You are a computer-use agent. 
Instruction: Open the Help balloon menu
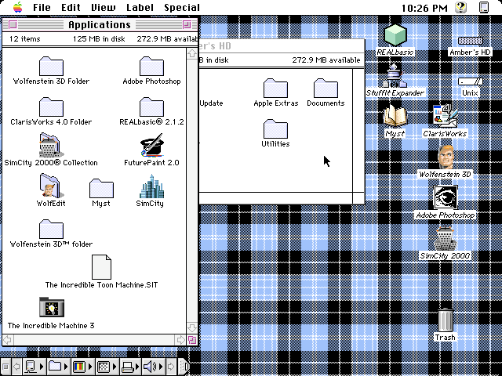click(461, 7)
